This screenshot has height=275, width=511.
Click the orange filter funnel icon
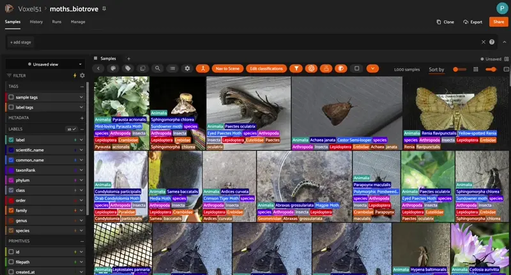point(296,68)
